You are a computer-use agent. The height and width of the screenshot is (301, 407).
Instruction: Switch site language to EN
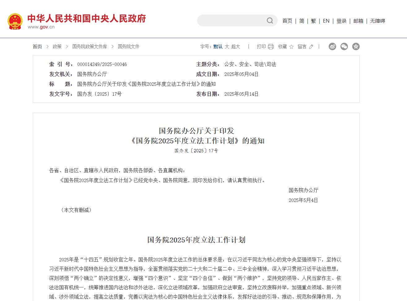tap(326, 21)
